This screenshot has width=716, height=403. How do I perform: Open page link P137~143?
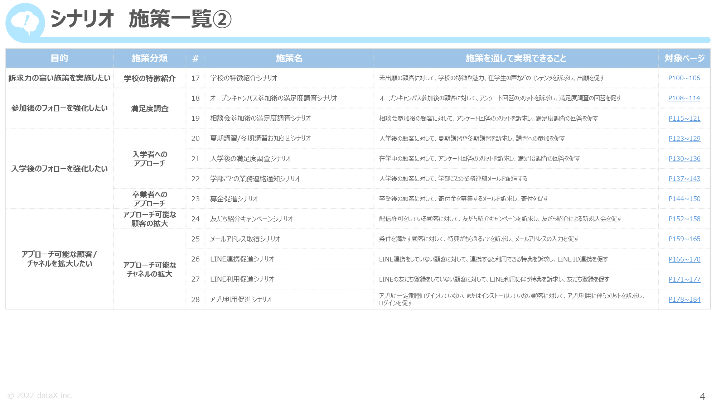click(x=684, y=179)
